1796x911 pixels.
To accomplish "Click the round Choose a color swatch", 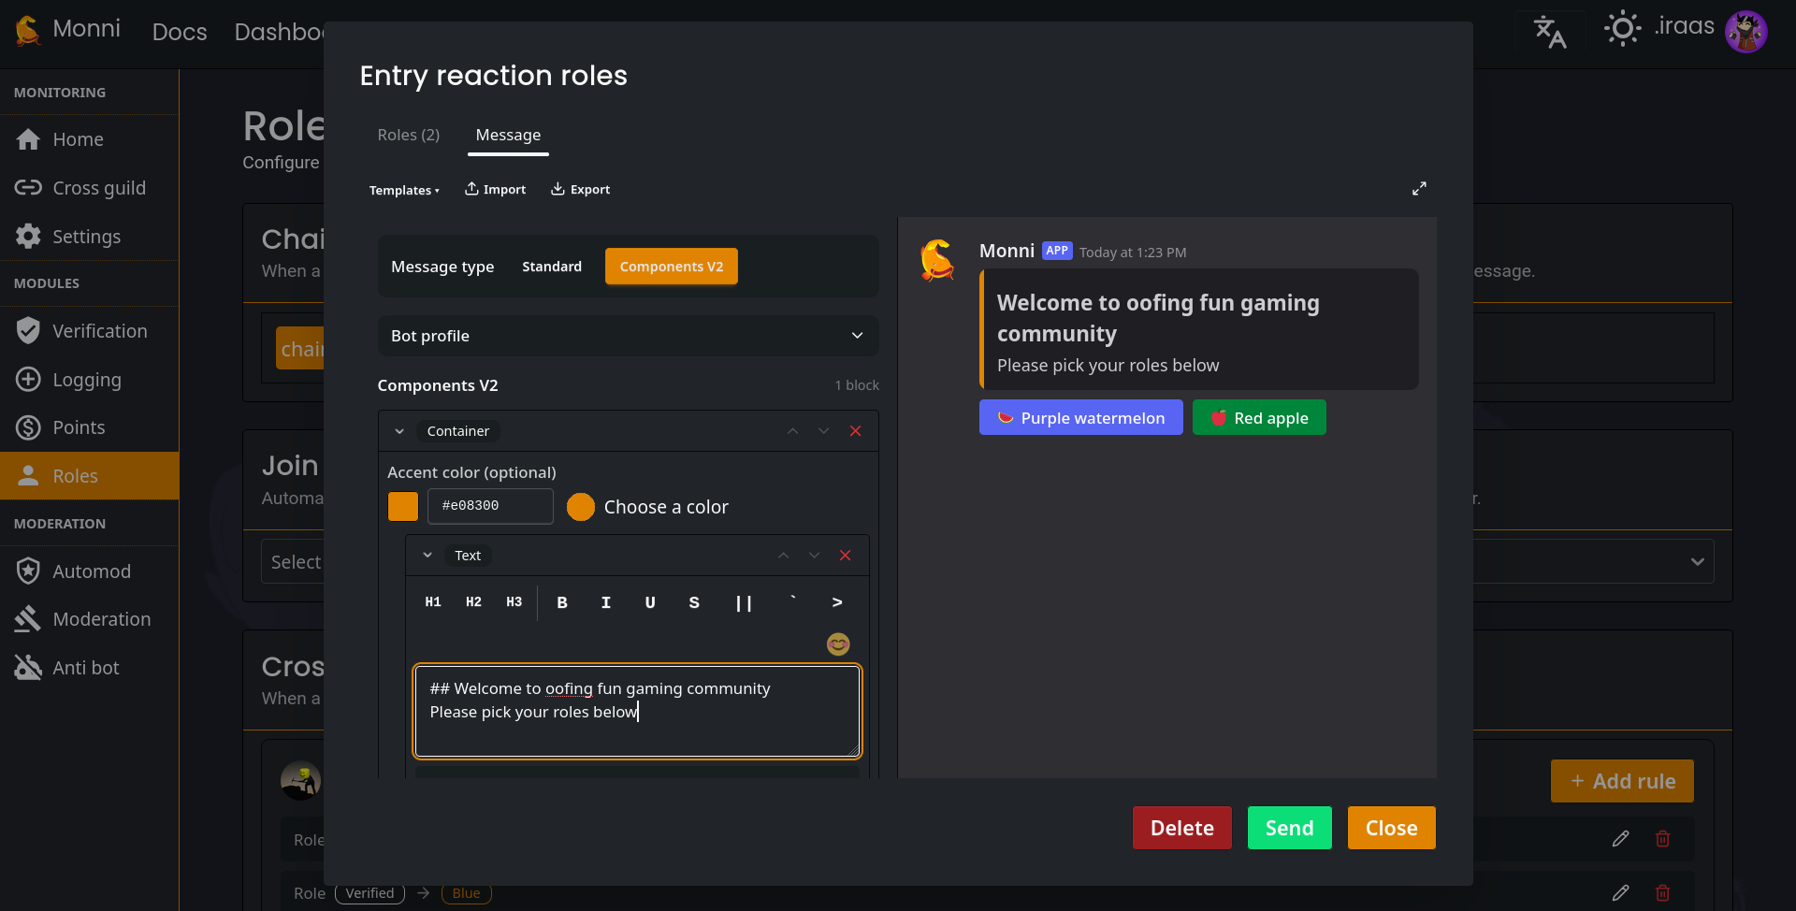I will pyautogui.click(x=581, y=507).
